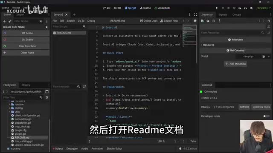This screenshot has height=153, width=273.
Task: Go to previous folder in FileSystem
Action: 3,92
